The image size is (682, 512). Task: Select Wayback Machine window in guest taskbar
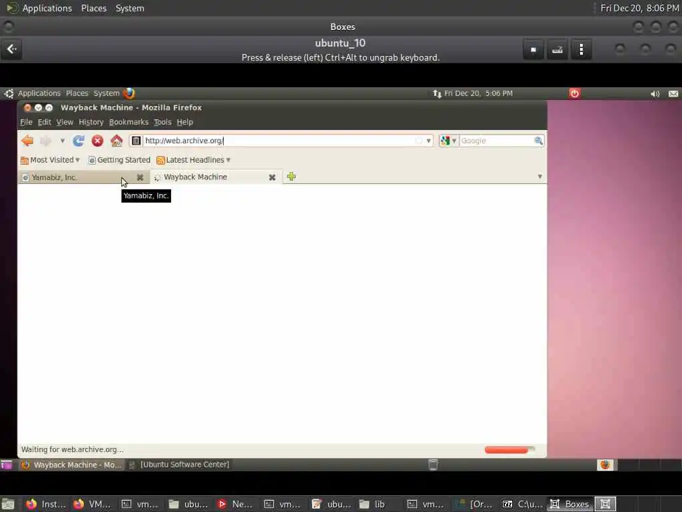click(x=72, y=465)
